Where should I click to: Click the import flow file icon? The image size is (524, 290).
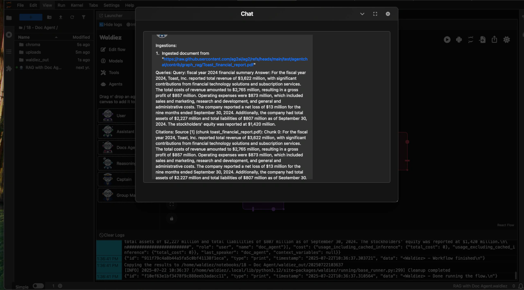483,40
